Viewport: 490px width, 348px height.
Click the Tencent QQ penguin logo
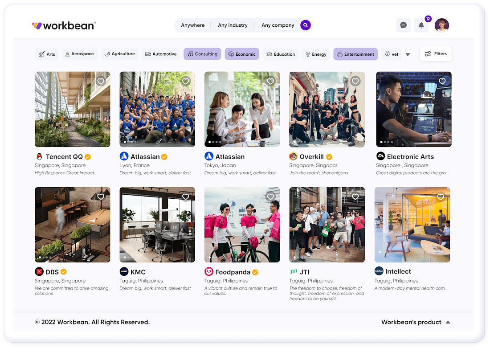click(x=39, y=156)
